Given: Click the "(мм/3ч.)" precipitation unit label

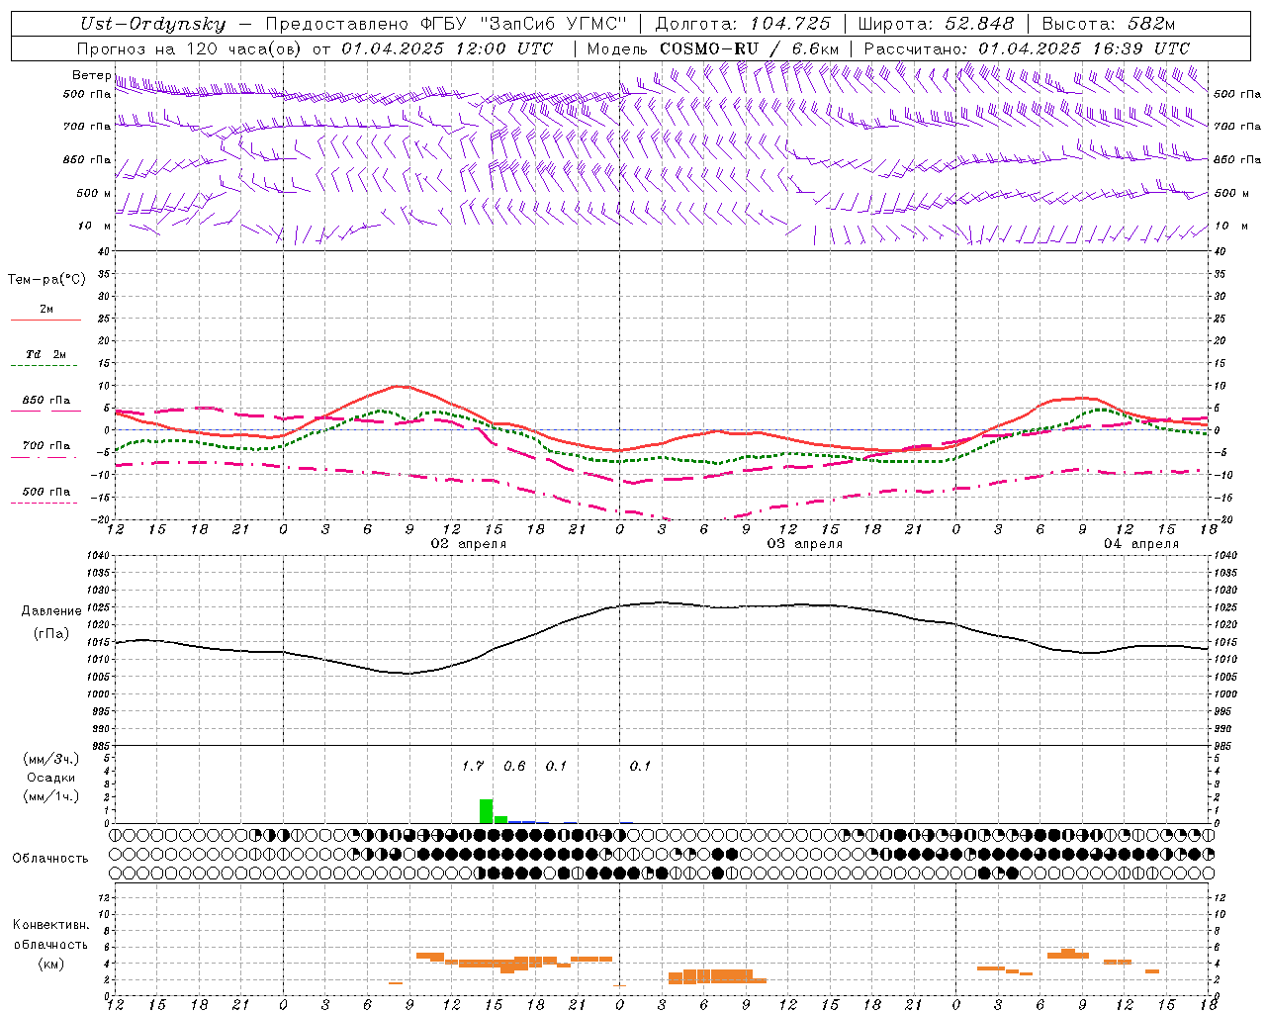Looking at the screenshot, I should point(51,760).
